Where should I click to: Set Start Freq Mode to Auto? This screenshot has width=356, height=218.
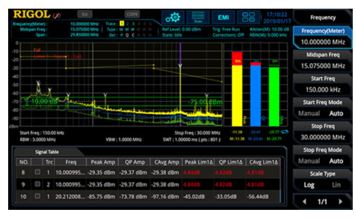(x=336, y=113)
